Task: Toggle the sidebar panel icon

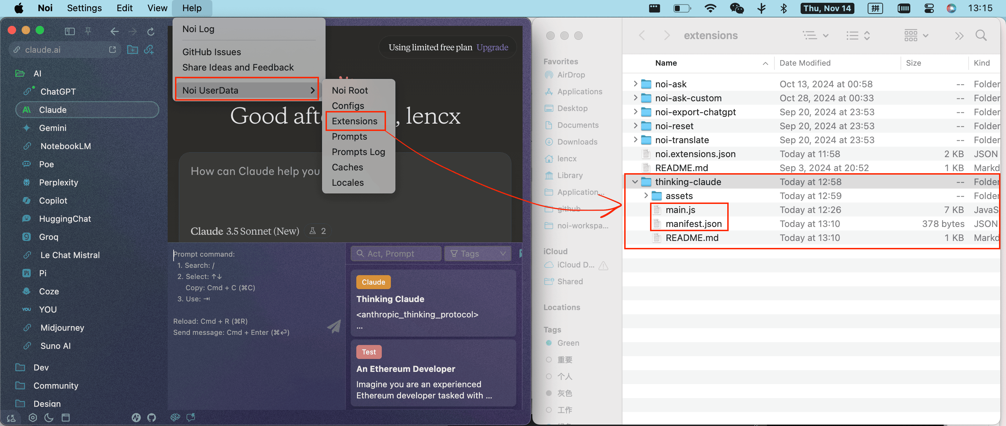Action: 70,31
